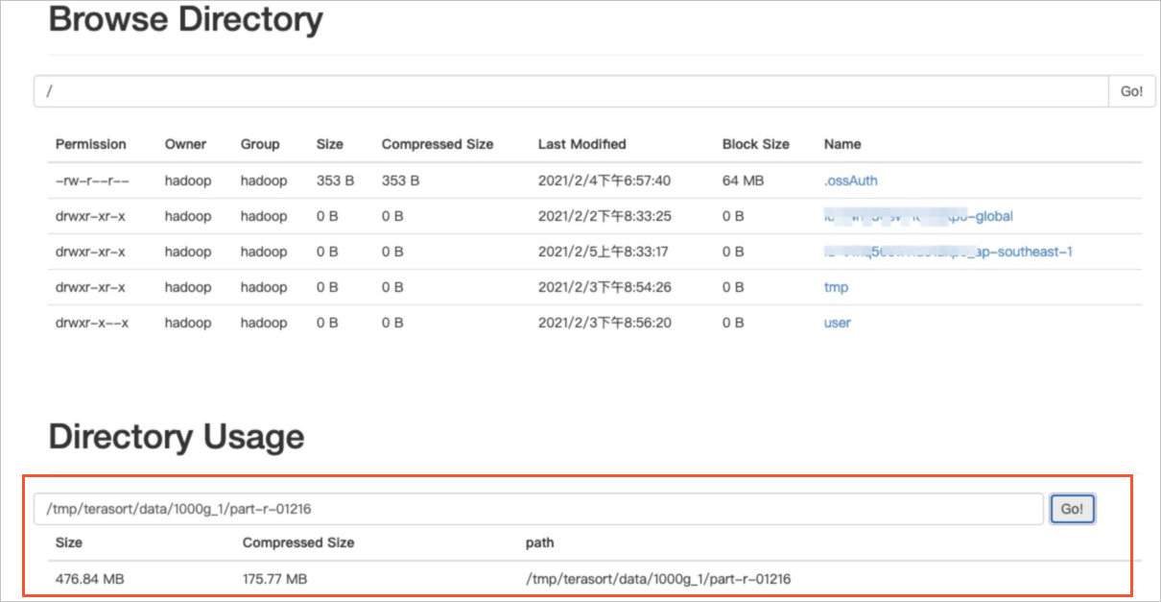
Task: Select the 2021/2/5上午8:33:17 modified time
Action: [604, 252]
